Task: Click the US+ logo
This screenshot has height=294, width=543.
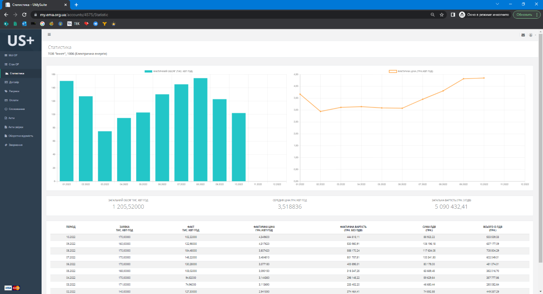Action: (20, 40)
